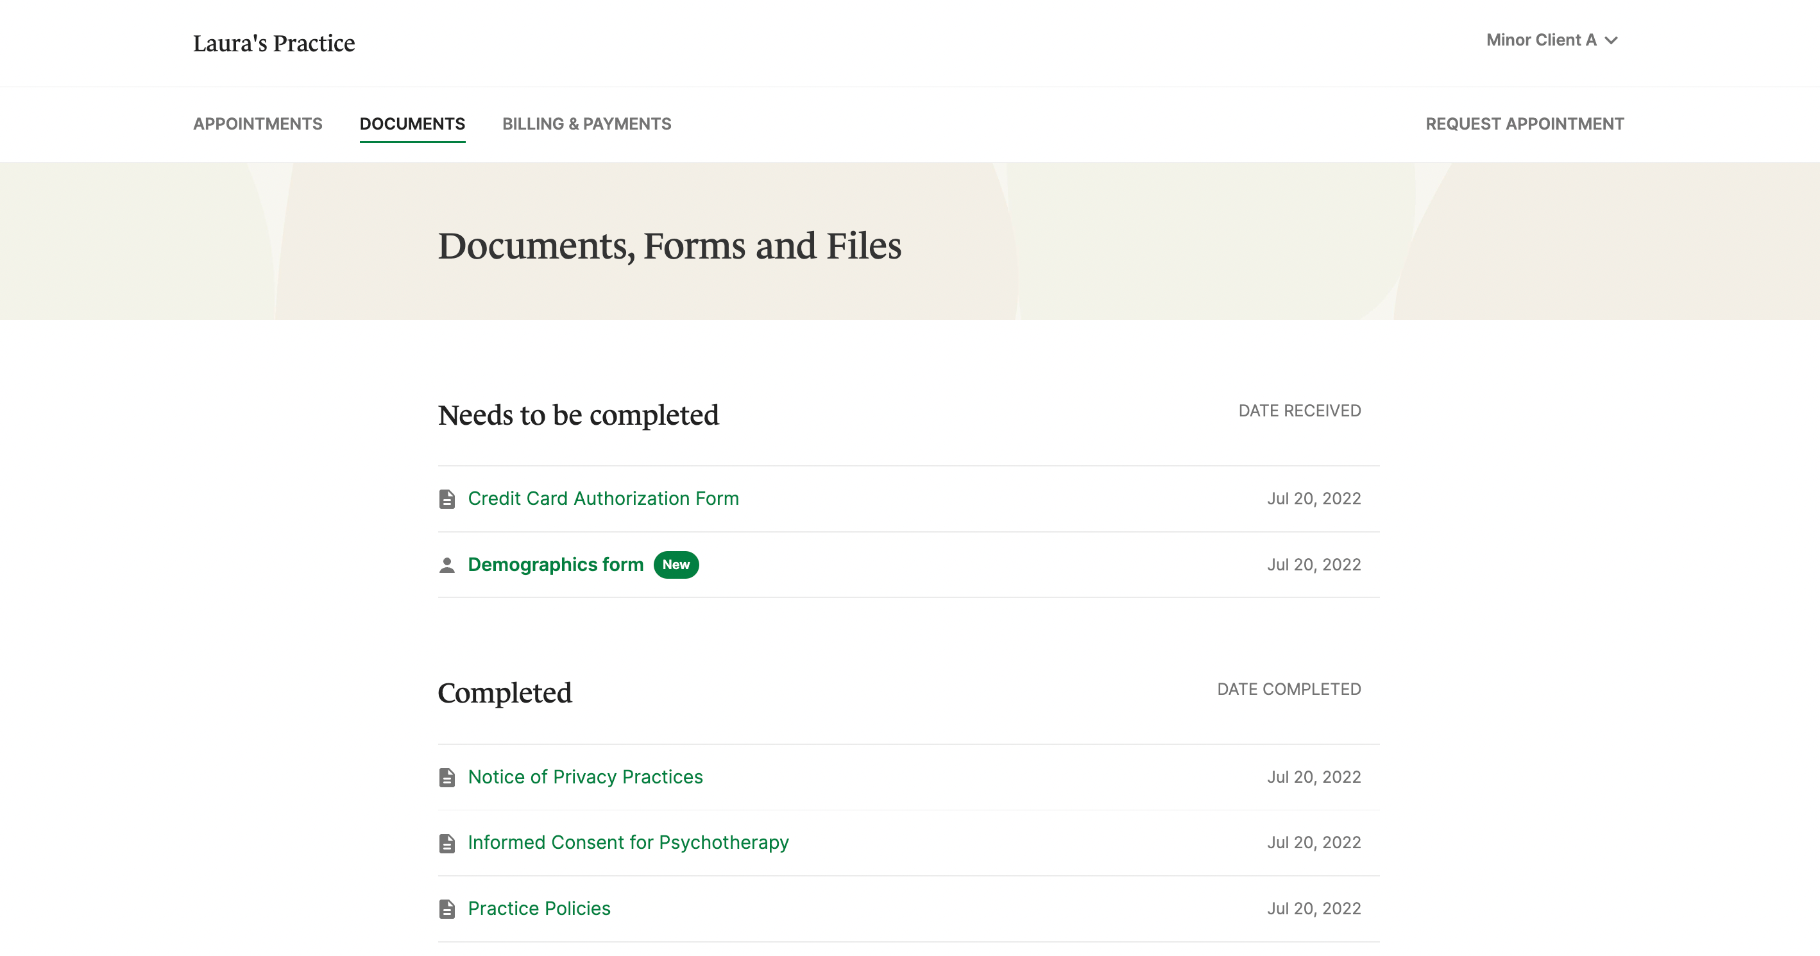Click the Practice Policies document icon

446,909
